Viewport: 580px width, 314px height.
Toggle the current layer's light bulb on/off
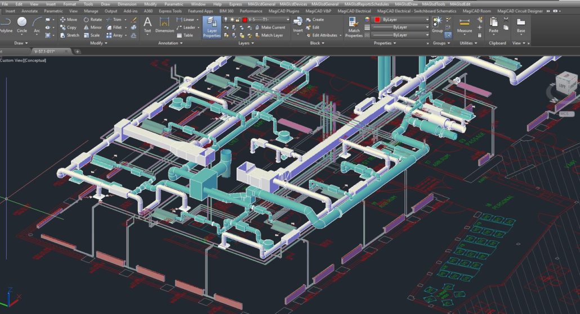(x=226, y=19)
